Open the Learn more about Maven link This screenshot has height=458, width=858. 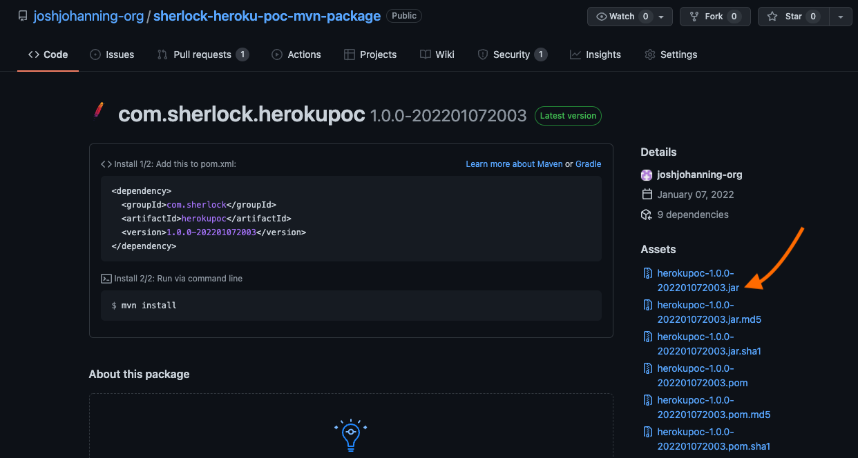[x=514, y=164]
